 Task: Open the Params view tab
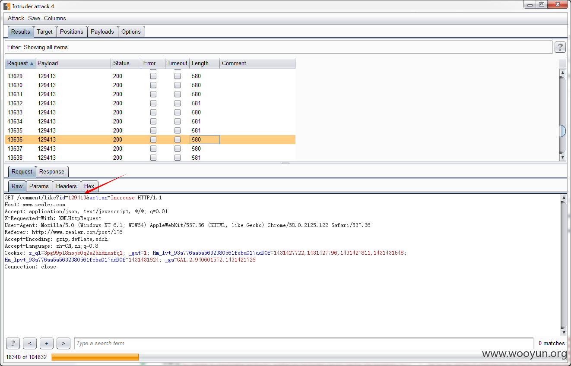tap(39, 186)
